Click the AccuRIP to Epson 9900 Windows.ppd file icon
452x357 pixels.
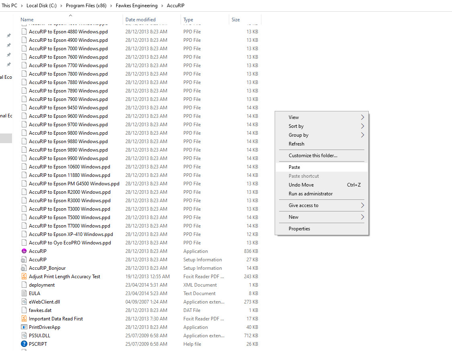(x=24, y=158)
